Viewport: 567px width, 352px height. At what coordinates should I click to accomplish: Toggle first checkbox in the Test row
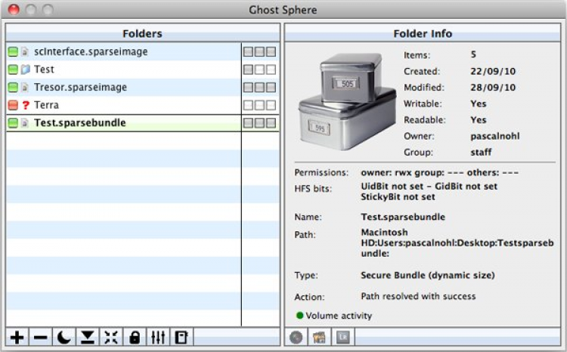coord(249,69)
